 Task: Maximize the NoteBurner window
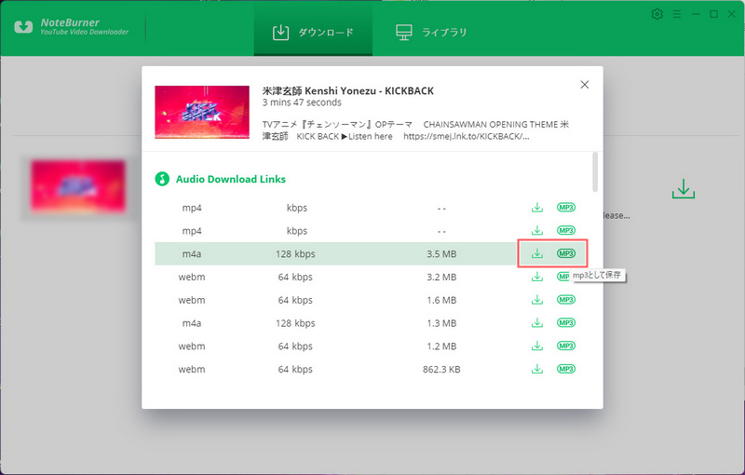tap(713, 14)
